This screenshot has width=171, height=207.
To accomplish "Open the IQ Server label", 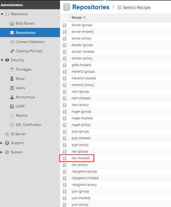I will (x=18, y=134).
